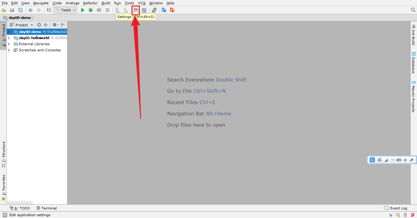Click the SDK chip toolbar icon

tap(154, 10)
